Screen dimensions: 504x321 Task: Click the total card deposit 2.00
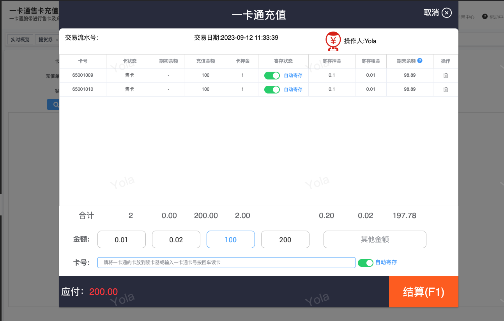point(242,215)
